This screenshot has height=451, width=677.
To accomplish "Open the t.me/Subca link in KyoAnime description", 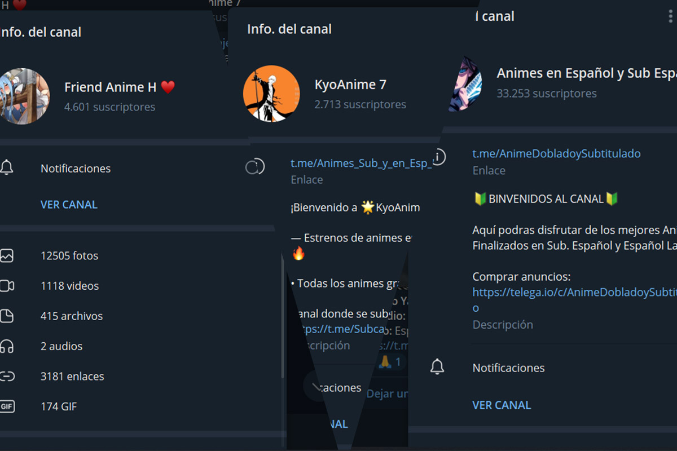I will [344, 330].
